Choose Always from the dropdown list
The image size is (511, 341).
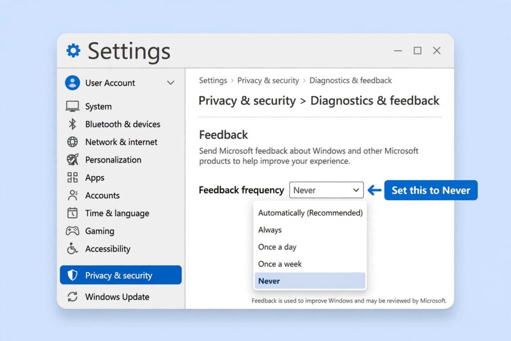click(x=310, y=230)
